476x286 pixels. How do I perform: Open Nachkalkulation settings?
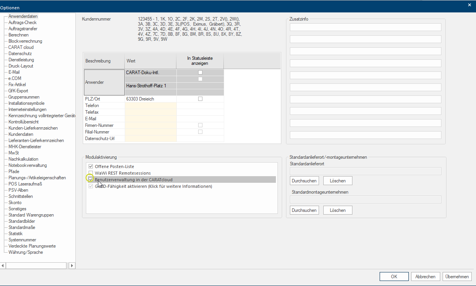(x=23, y=159)
